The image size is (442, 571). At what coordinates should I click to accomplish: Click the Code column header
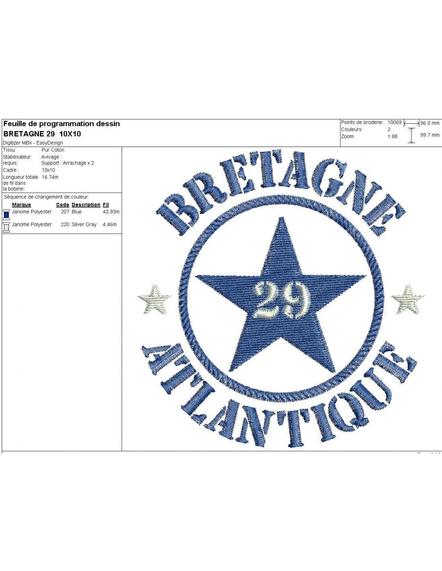(62, 205)
